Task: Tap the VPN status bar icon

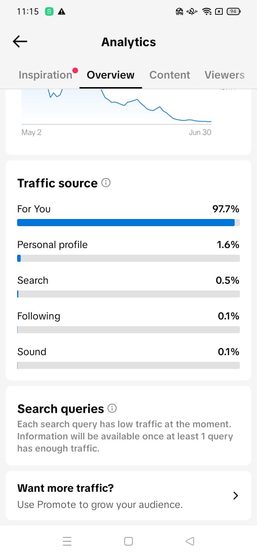Action: tap(179, 12)
